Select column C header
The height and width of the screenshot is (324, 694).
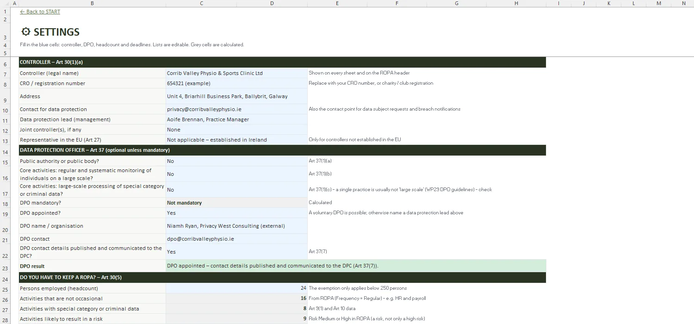[x=201, y=3]
